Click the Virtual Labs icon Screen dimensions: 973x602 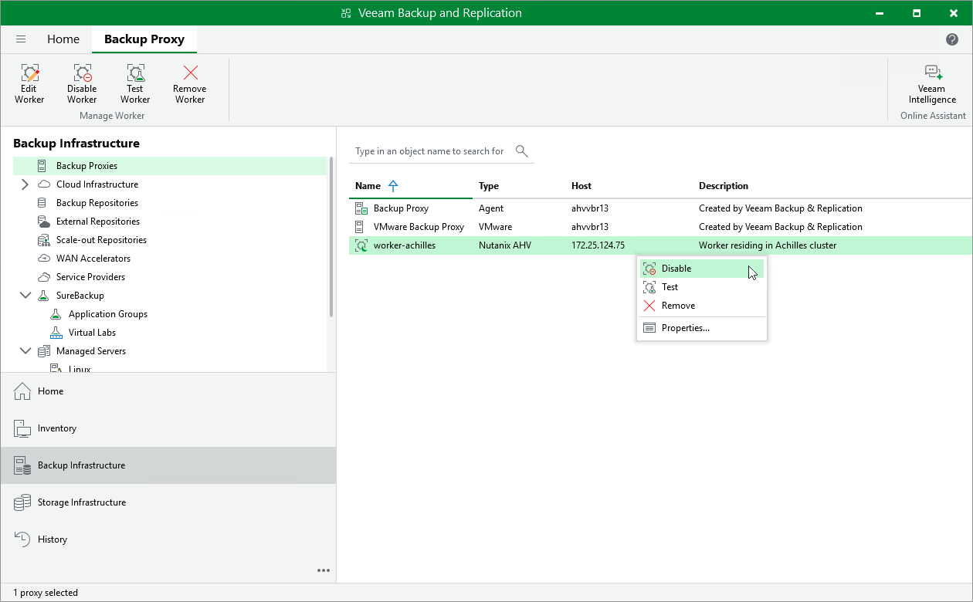56,333
